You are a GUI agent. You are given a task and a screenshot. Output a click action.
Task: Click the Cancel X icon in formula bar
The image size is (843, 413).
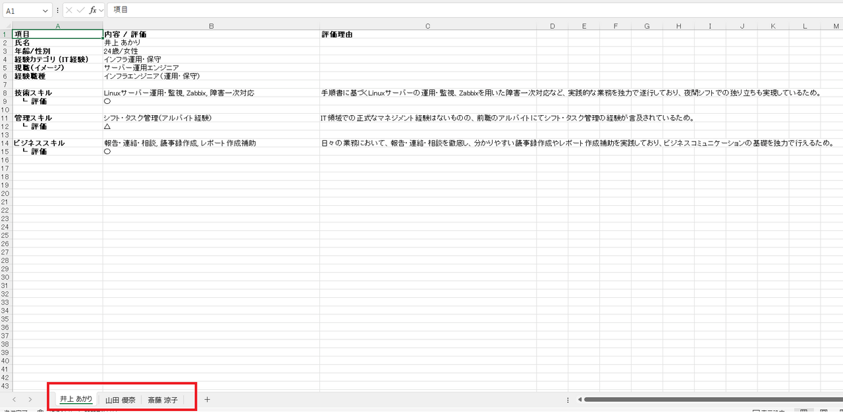point(69,11)
